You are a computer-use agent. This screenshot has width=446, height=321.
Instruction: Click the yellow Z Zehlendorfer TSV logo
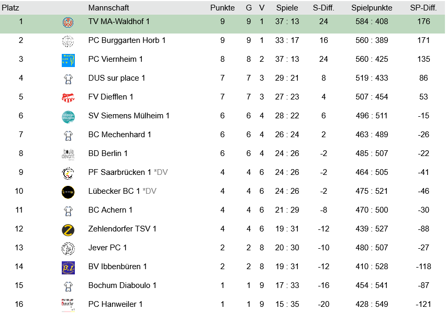[x=68, y=230]
